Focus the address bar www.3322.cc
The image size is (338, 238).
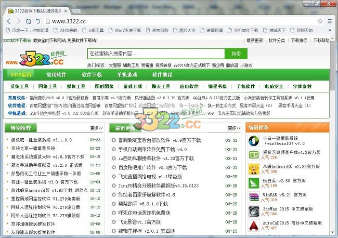pyautogui.click(x=180, y=21)
